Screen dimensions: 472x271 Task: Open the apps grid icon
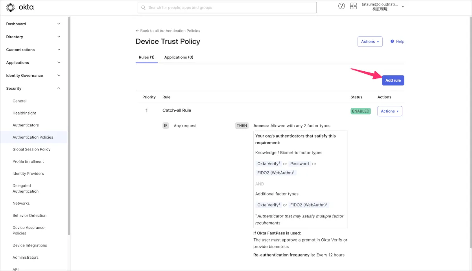(x=353, y=6)
